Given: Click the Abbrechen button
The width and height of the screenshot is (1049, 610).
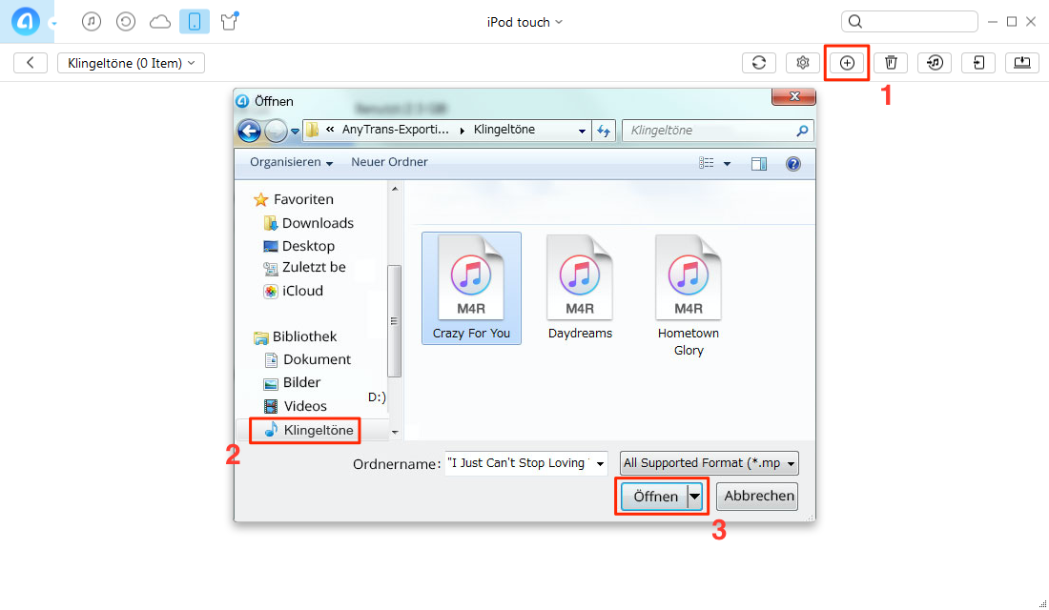Looking at the screenshot, I should point(758,496).
